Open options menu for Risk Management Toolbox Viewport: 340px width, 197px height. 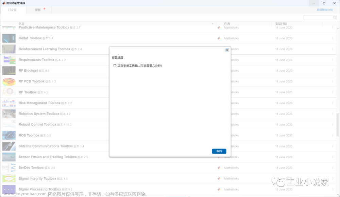(x=333, y=103)
